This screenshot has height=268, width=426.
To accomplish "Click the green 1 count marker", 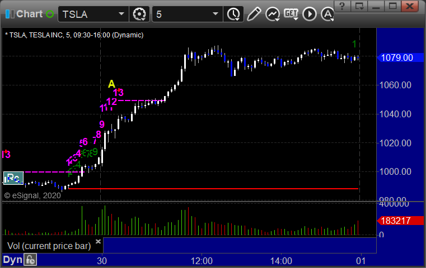I will (354, 44).
